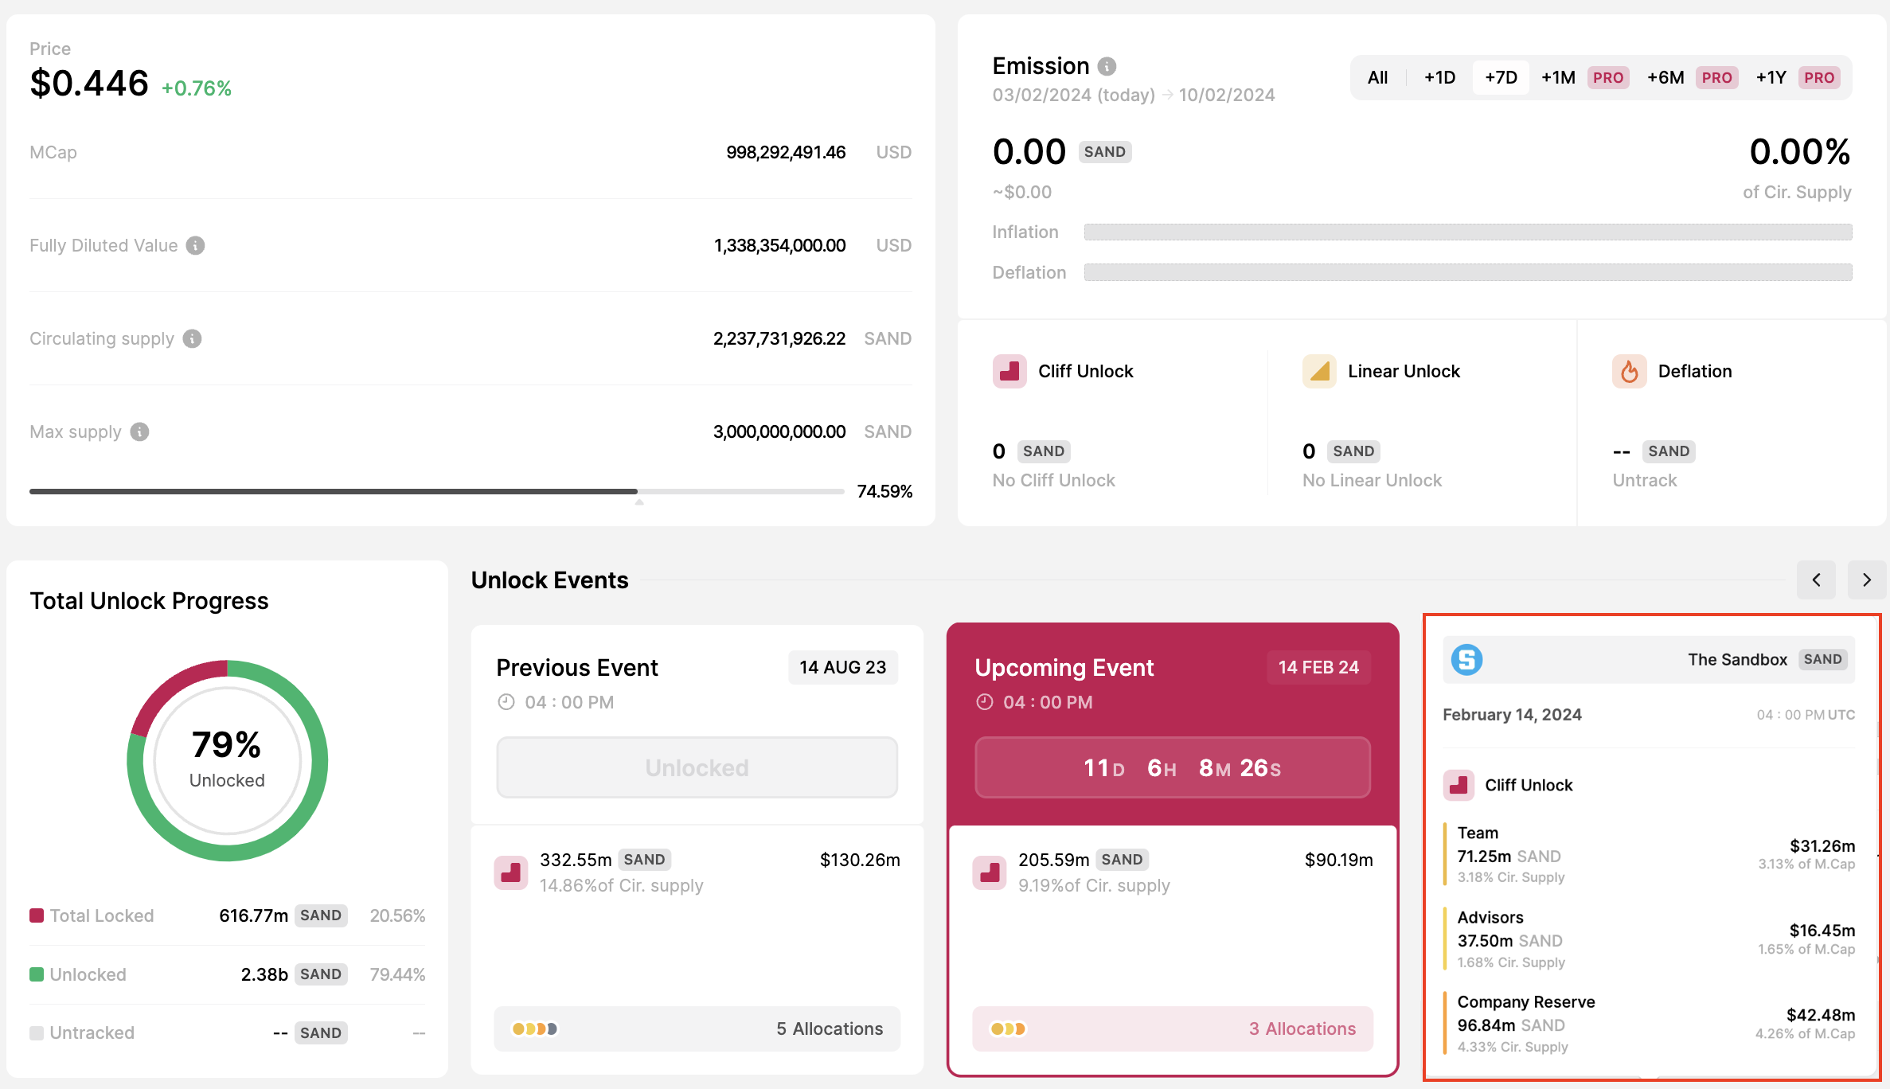Viewport: 1890px width, 1089px height.
Task: Go to previous unlock events arrow
Action: click(x=1816, y=580)
